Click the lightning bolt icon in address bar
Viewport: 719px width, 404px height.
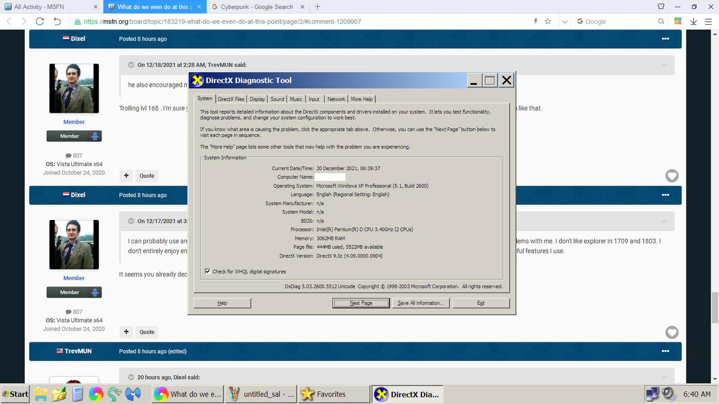pyautogui.click(x=535, y=21)
